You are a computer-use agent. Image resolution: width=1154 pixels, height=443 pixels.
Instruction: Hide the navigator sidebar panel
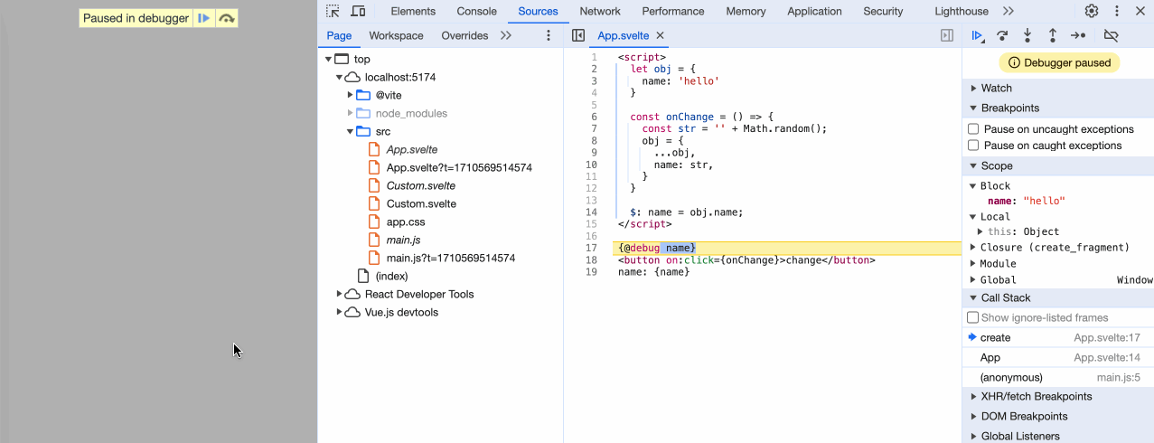click(578, 35)
